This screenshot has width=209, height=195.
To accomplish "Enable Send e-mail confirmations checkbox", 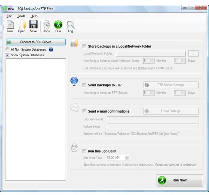I will point(84,111).
